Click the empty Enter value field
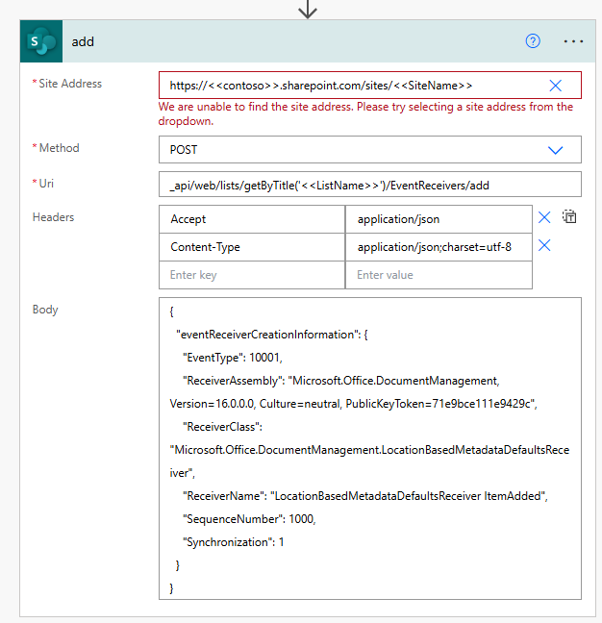Image resolution: width=602 pixels, height=623 pixels. click(x=439, y=275)
